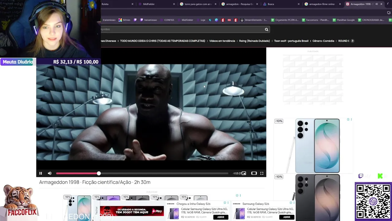Open the Videos em tendência link
The height and width of the screenshot is (221, 392).
click(x=222, y=41)
